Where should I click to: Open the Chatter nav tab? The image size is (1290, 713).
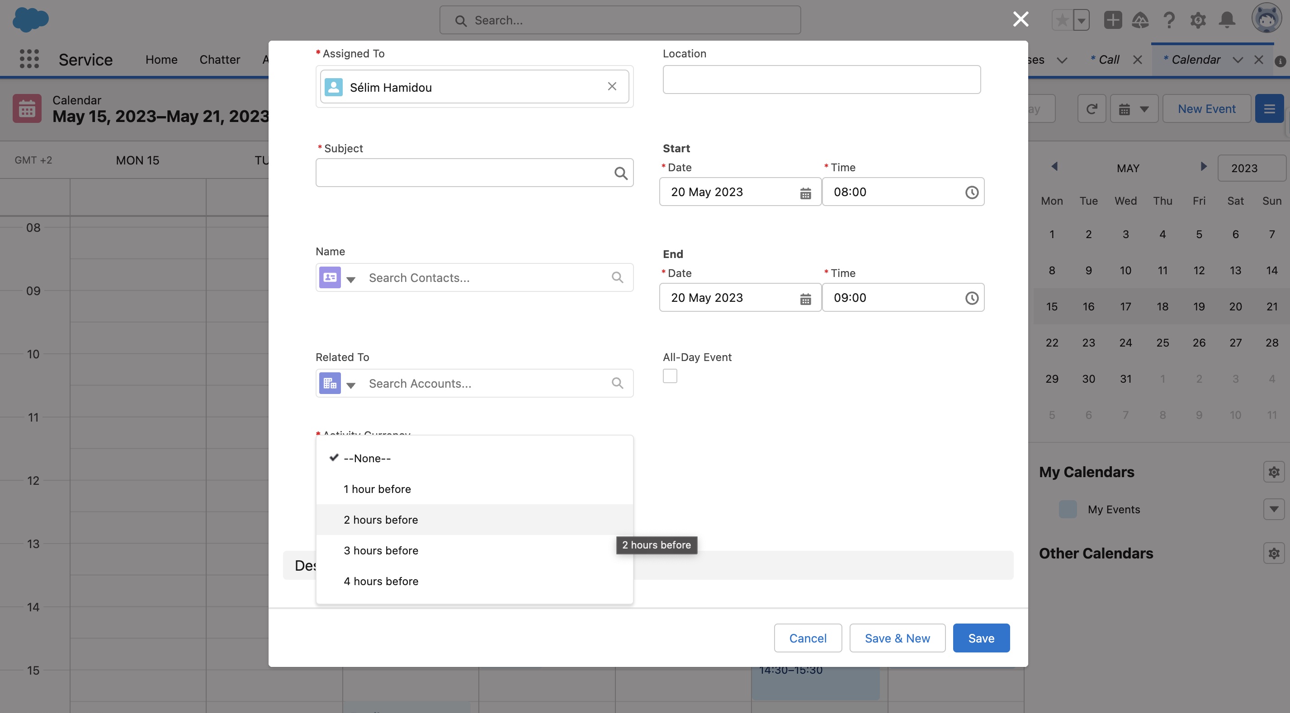pyautogui.click(x=219, y=60)
